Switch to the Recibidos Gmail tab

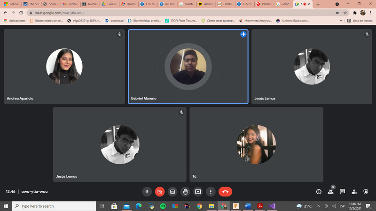point(70,4)
